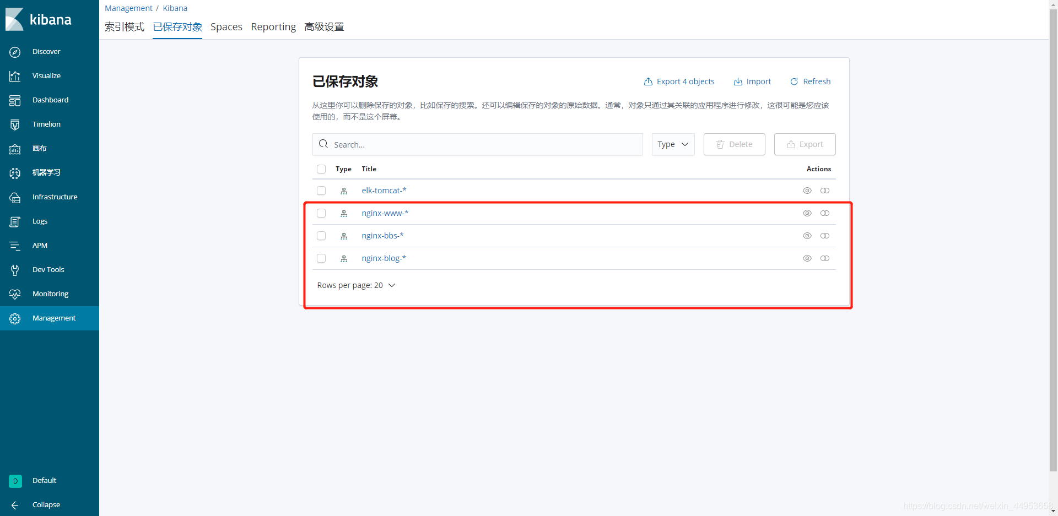The image size is (1058, 516).
Task: Inspect nginx-bbs-* via eye icon
Action: click(x=807, y=236)
